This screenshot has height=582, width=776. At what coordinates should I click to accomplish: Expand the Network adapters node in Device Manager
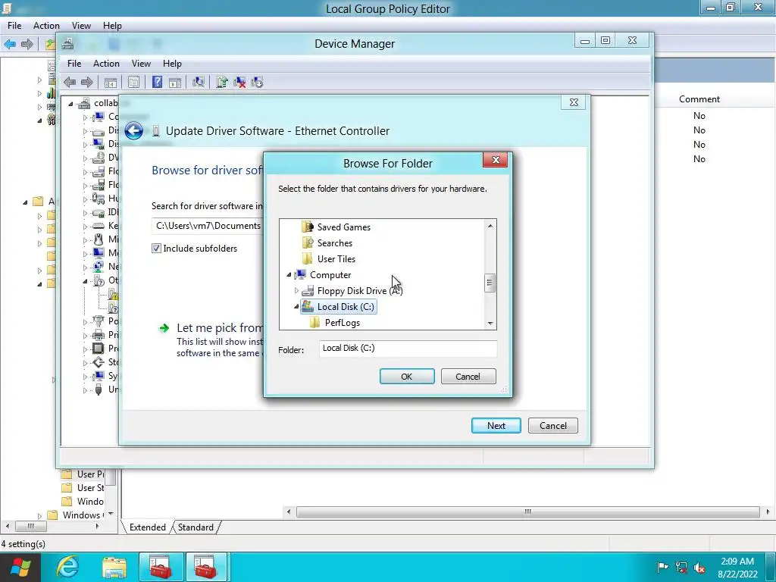pyautogui.click(x=85, y=268)
